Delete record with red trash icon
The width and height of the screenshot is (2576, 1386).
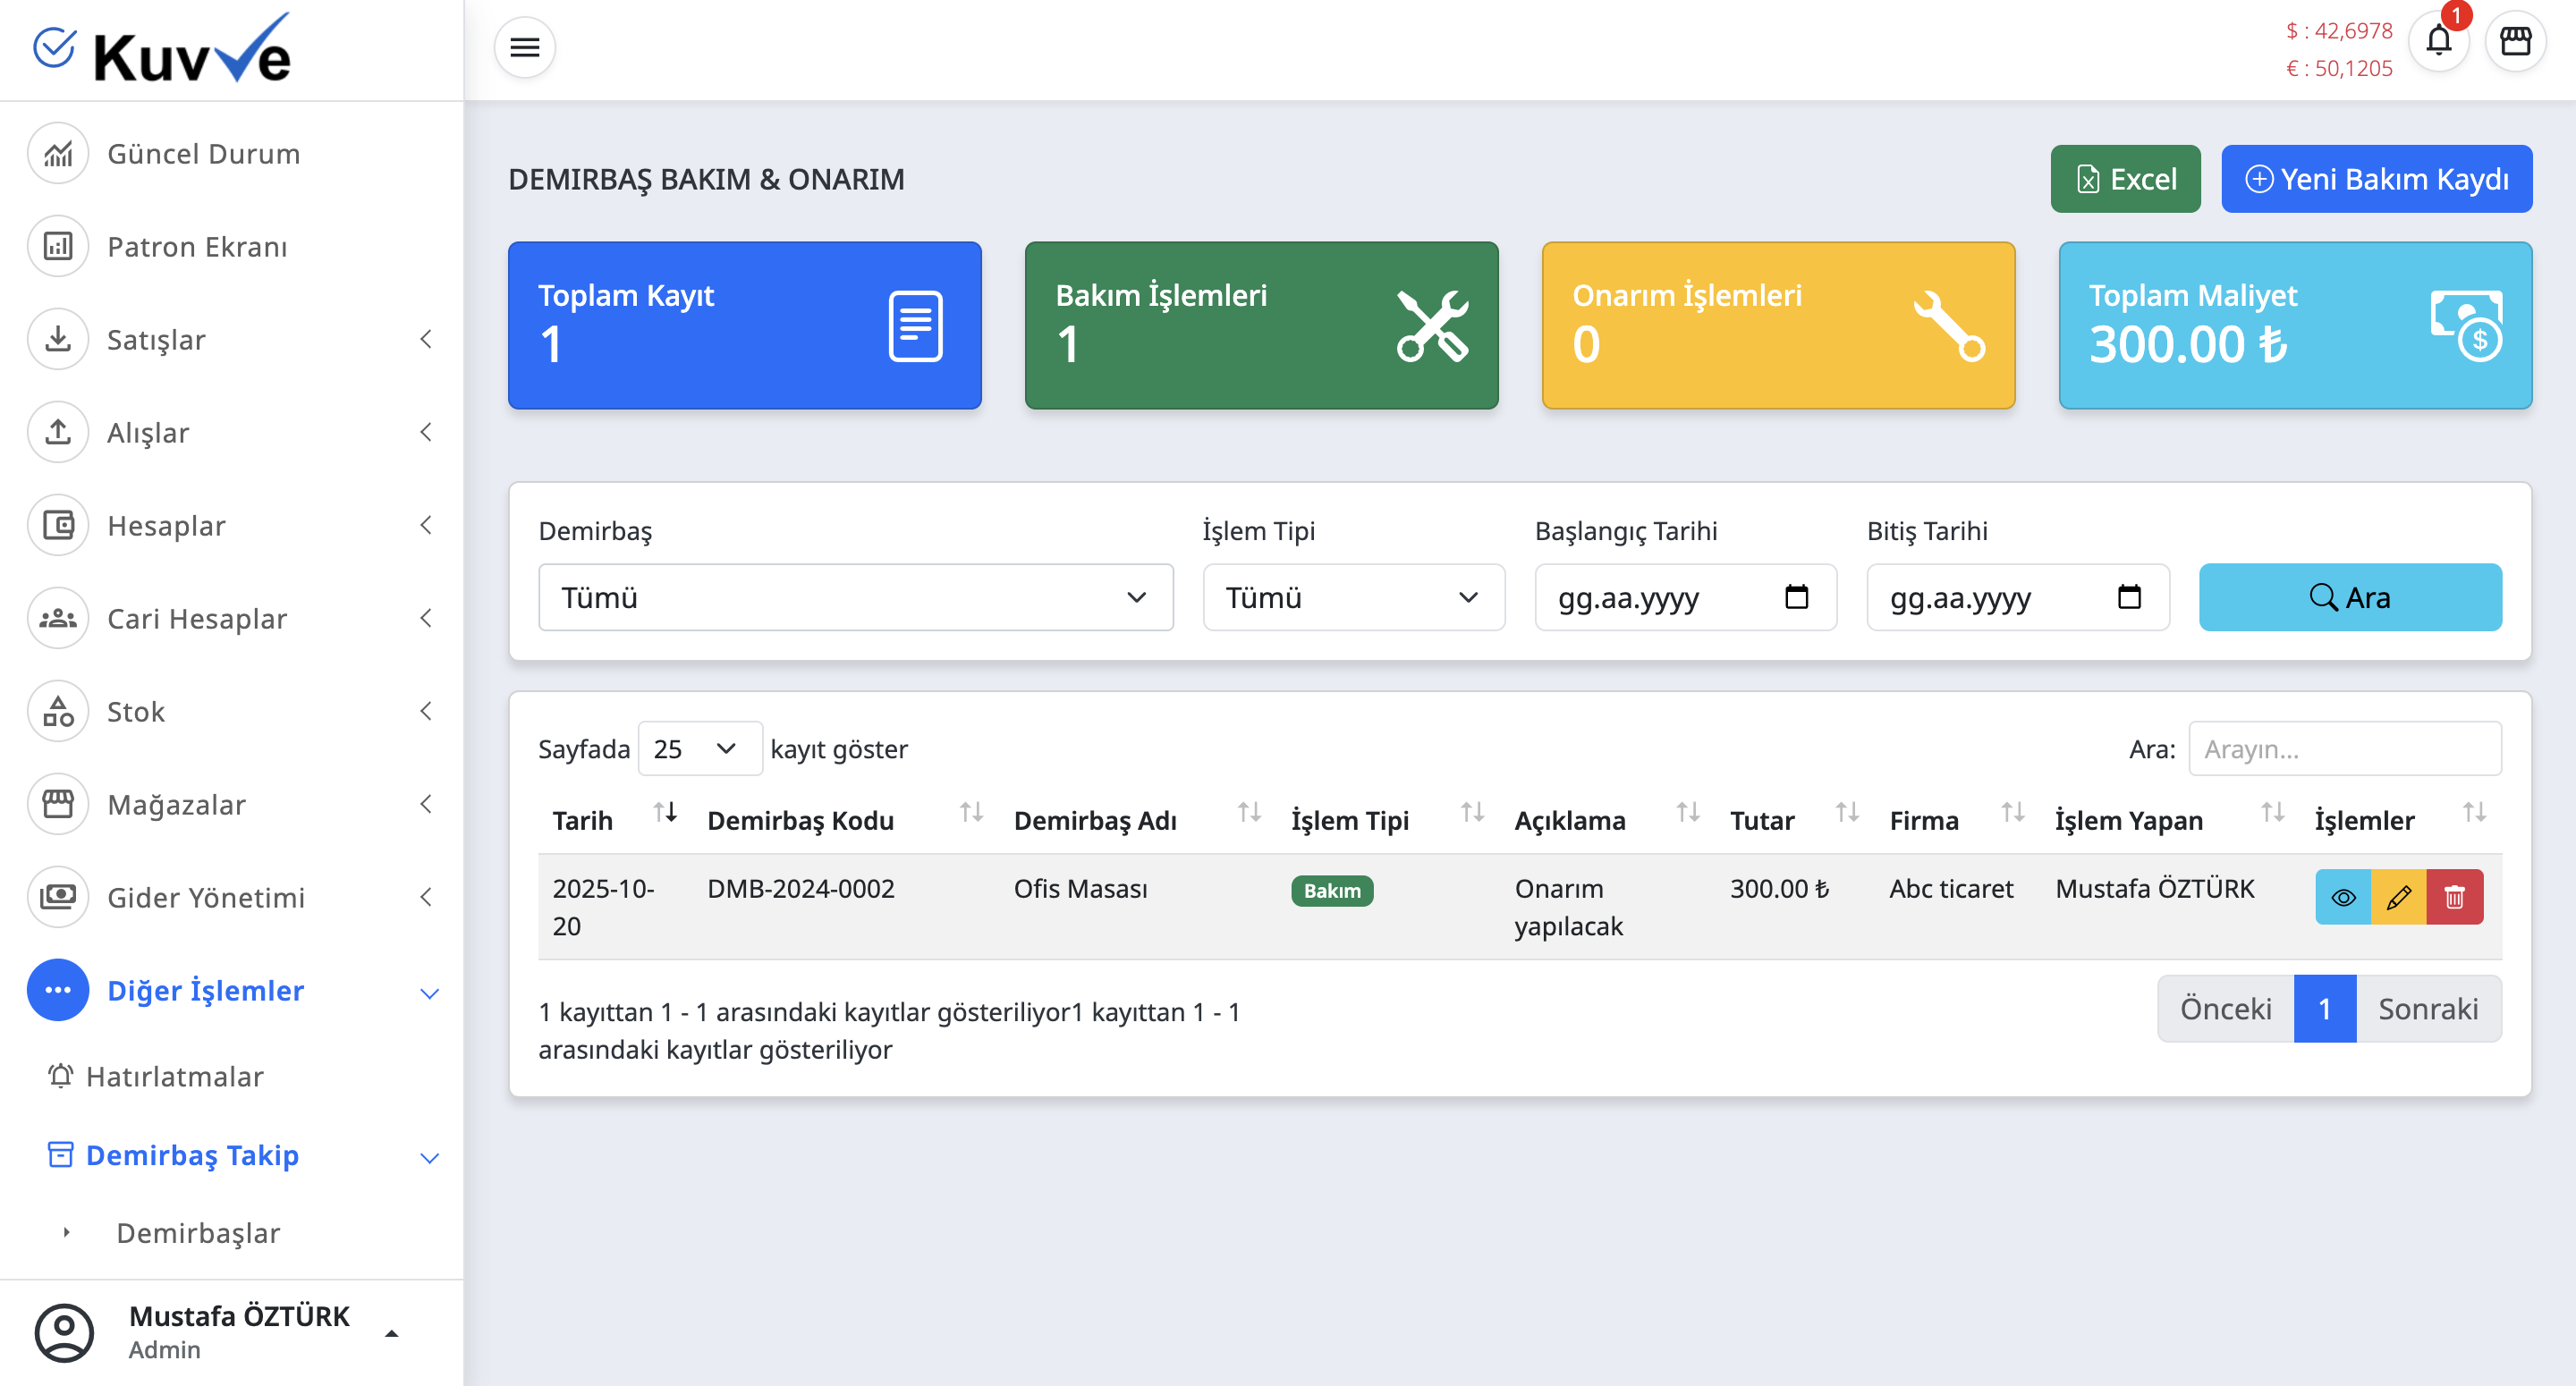2454,897
